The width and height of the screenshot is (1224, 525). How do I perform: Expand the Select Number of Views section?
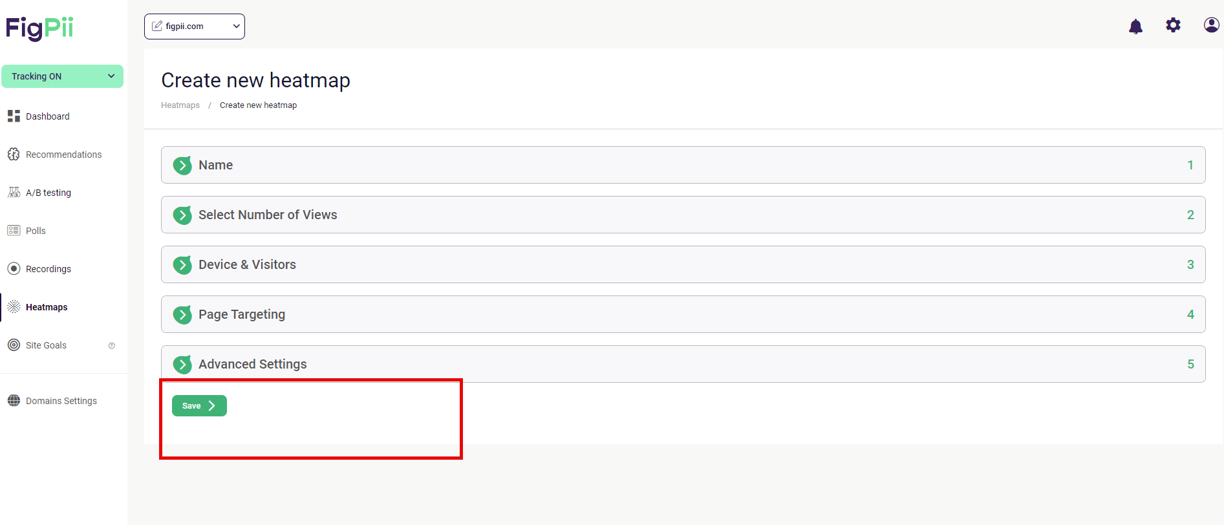coord(683,215)
